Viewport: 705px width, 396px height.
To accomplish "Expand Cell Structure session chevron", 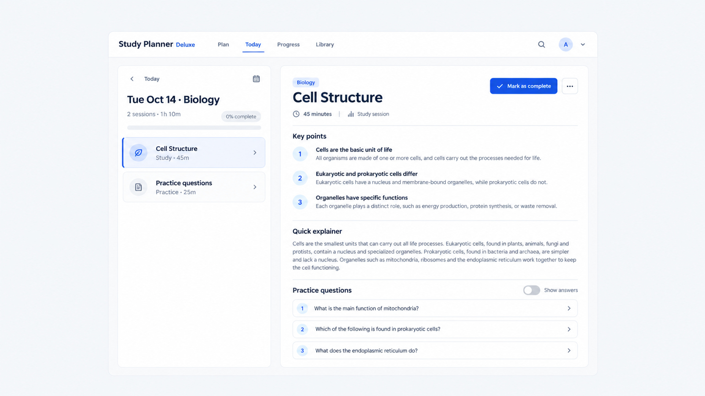I will tap(255, 153).
